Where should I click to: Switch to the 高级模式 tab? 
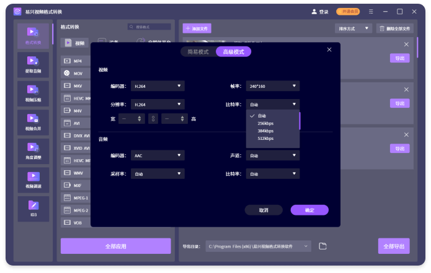233,52
